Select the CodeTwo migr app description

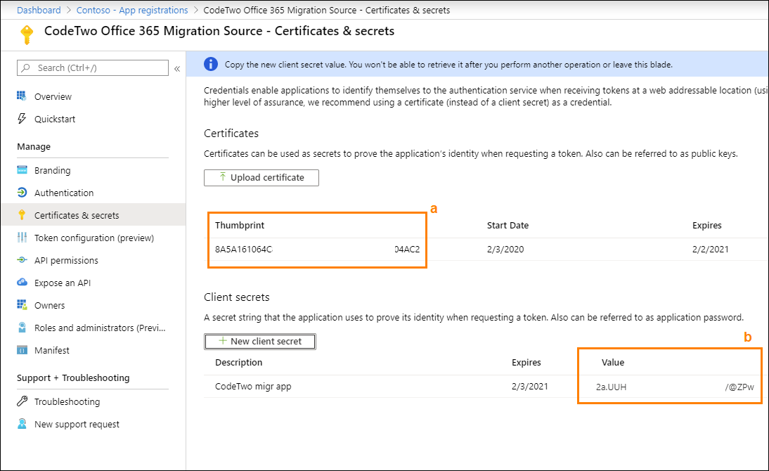pyautogui.click(x=253, y=386)
